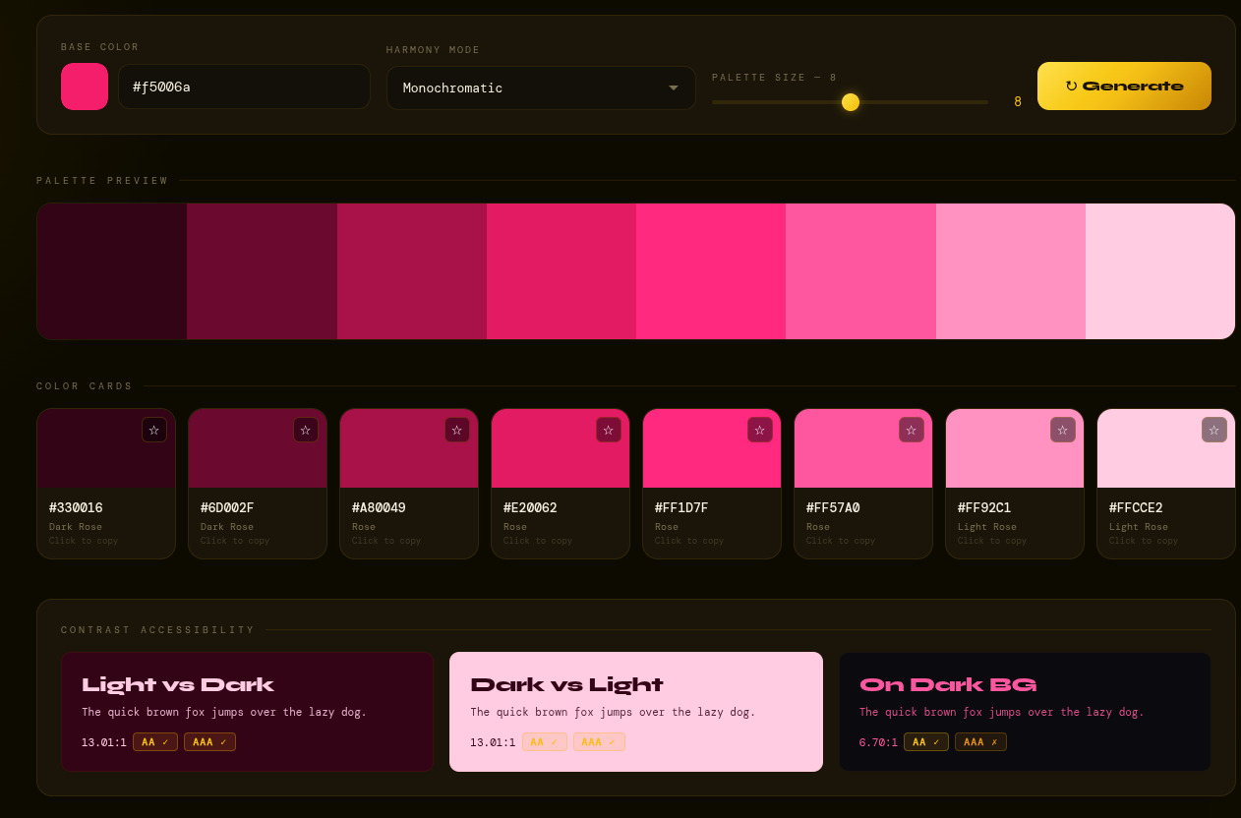Image resolution: width=1241 pixels, height=818 pixels.
Task: Select the third palette preview stripe
Action: [412, 271]
